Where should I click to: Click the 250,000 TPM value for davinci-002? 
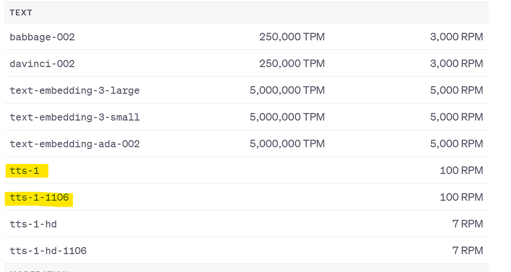pos(292,64)
